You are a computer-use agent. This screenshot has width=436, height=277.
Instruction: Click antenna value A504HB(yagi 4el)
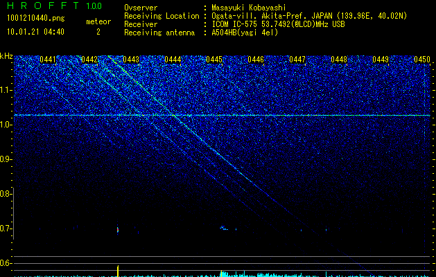(245, 33)
